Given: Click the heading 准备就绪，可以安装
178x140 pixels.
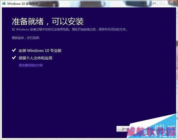Looking at the screenshot, I should 48,21.
